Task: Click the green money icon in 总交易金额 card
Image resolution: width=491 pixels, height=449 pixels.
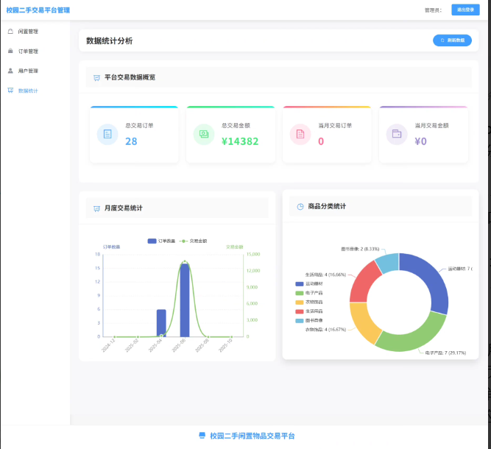Action: point(204,134)
